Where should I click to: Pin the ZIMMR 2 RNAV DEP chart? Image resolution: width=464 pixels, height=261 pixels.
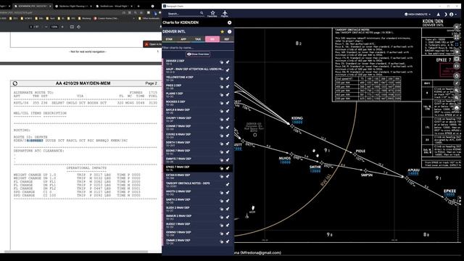(228, 241)
